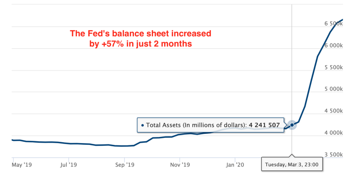The image size is (356, 179).
Task: Click the line's peak at chart top right
Action: (342, 20)
